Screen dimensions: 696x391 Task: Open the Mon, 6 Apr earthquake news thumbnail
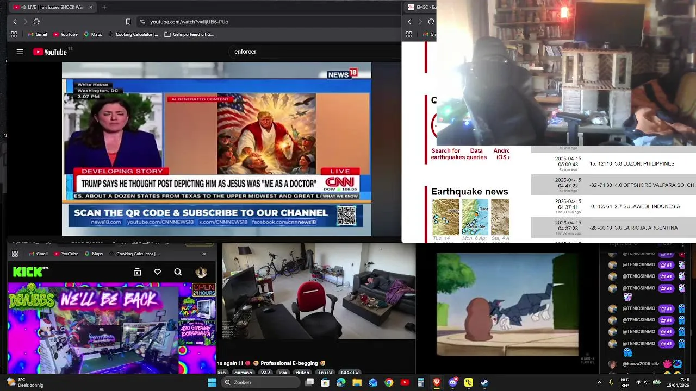475,217
